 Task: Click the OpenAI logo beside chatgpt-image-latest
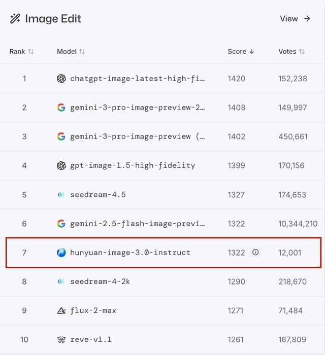click(x=61, y=79)
